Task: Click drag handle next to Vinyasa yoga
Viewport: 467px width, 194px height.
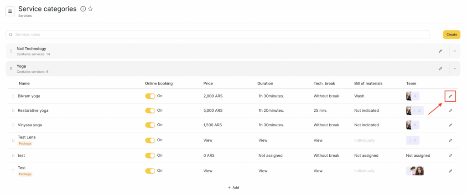Action: (13, 125)
